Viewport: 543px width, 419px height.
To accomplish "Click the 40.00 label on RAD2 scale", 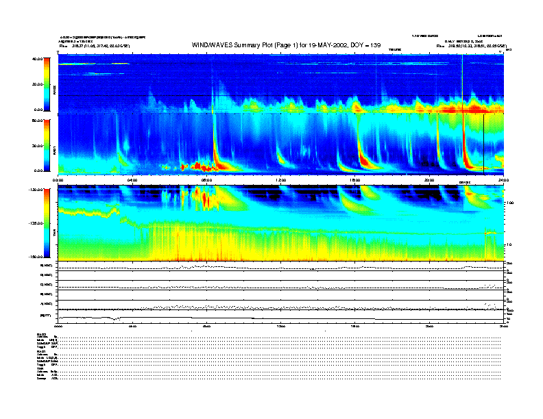I will (38, 59).
